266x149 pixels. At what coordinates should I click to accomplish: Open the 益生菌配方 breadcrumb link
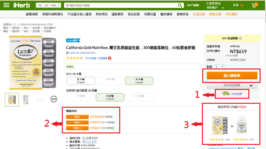coord(50,28)
